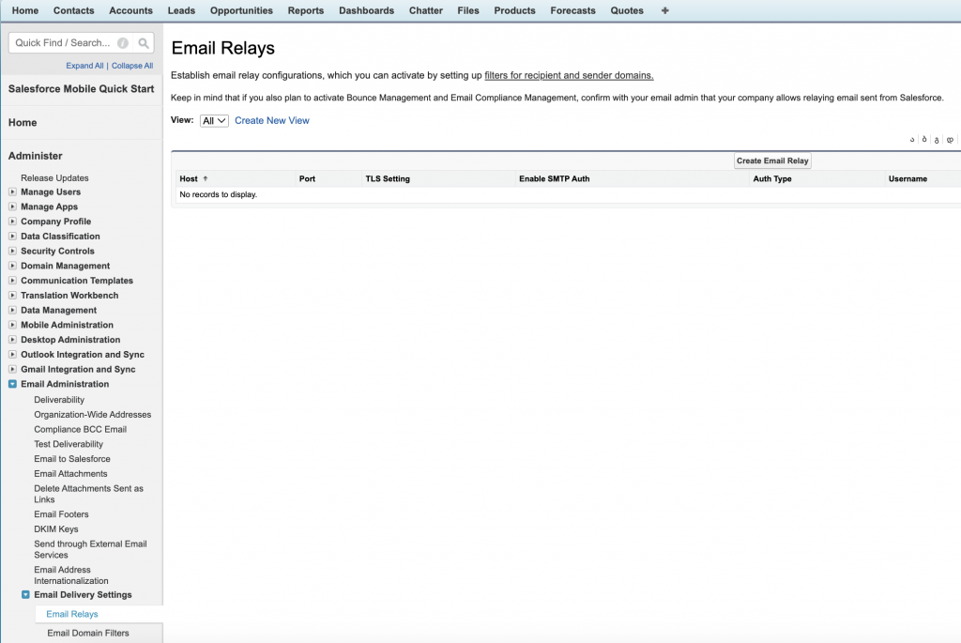
Task: Expand the Data Classification section
Action: click(12, 236)
